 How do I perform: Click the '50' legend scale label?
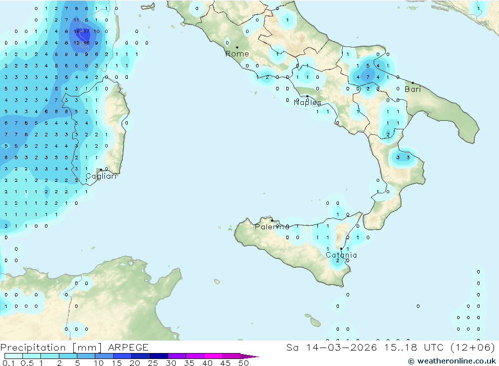tap(244, 363)
